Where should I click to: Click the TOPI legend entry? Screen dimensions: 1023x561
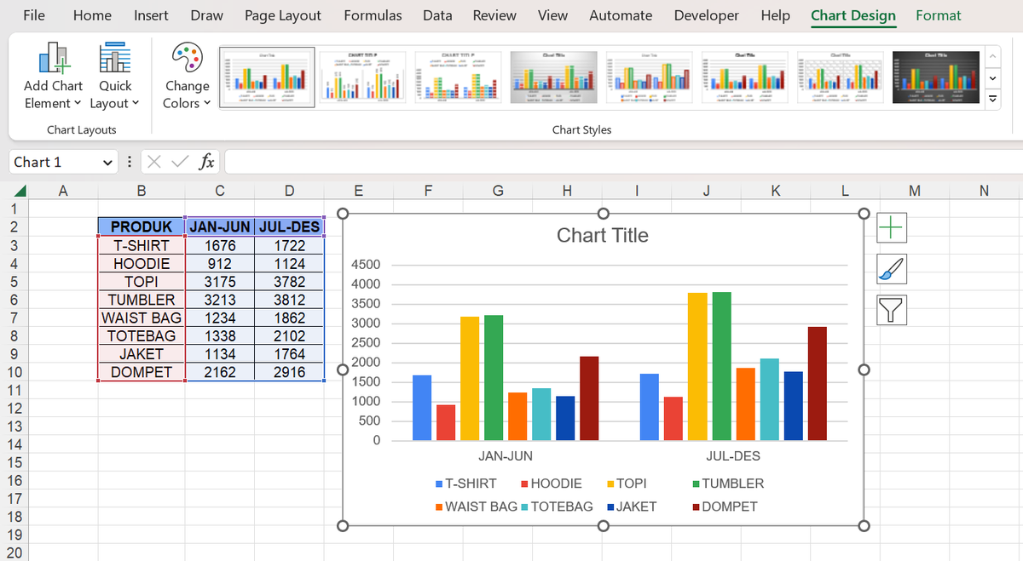pyautogui.click(x=627, y=484)
